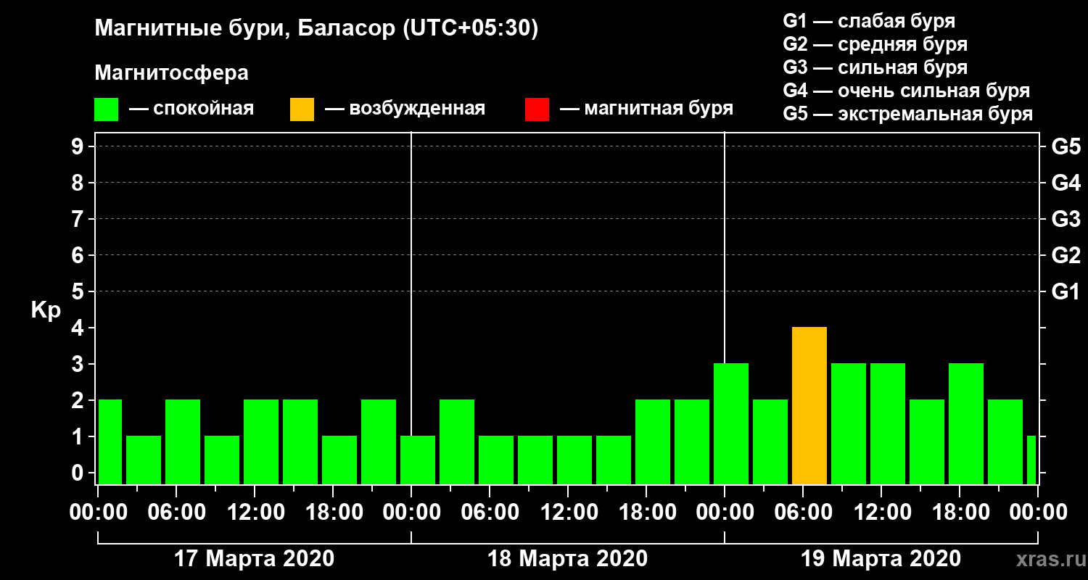Click 'G1 — слабая буря' legend line
Screen dimensions: 1088x580
[869, 21]
